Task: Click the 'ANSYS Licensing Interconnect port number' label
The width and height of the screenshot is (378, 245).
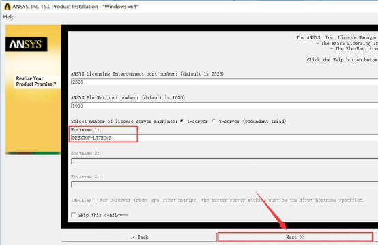Action: coord(147,73)
